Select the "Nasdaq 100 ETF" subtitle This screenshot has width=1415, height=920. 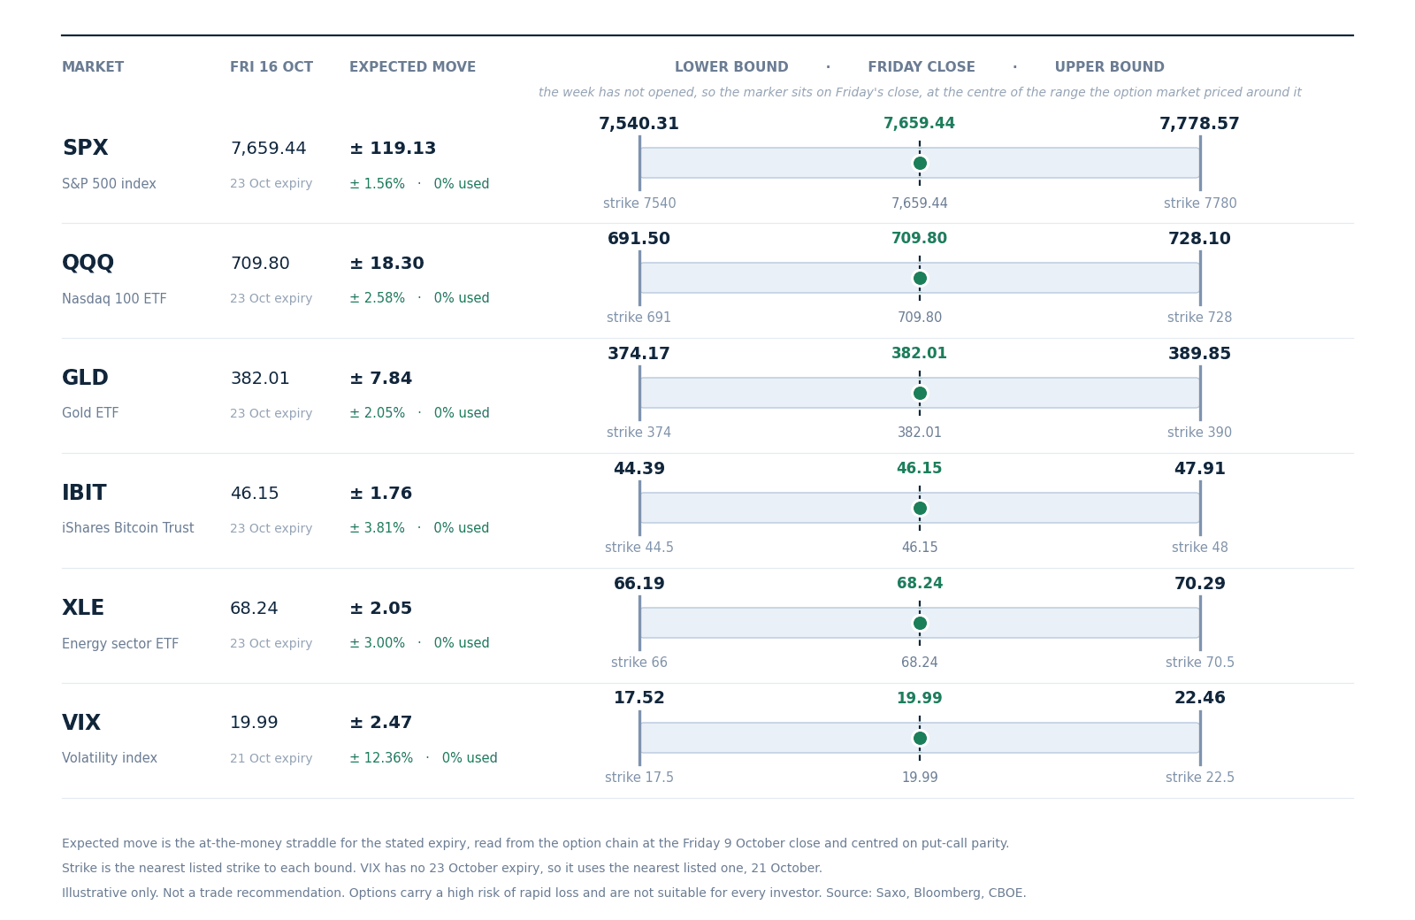click(114, 299)
